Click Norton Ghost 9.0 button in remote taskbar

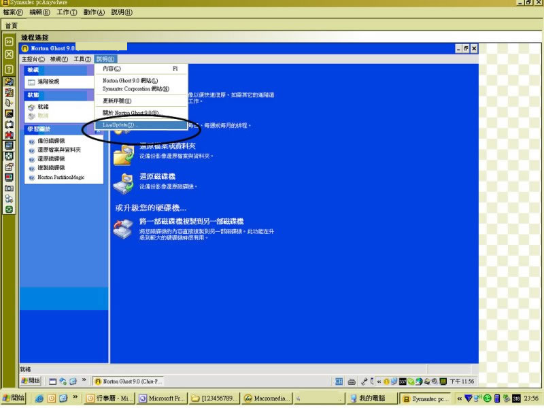click(128, 381)
